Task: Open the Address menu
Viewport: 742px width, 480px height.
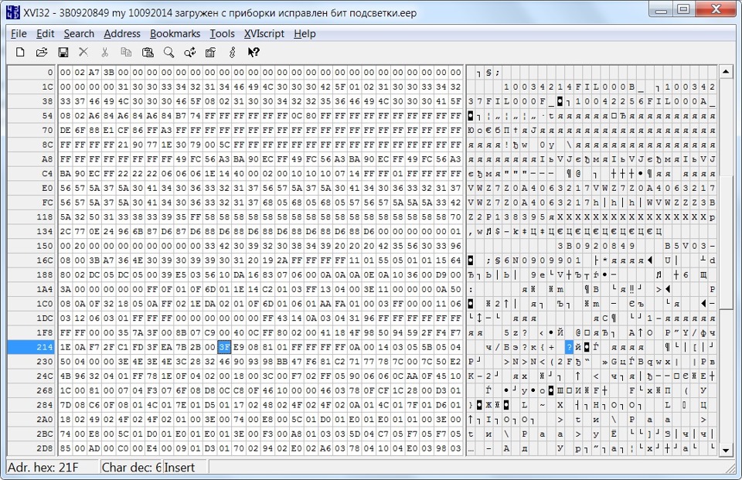Action: pyautogui.click(x=122, y=33)
